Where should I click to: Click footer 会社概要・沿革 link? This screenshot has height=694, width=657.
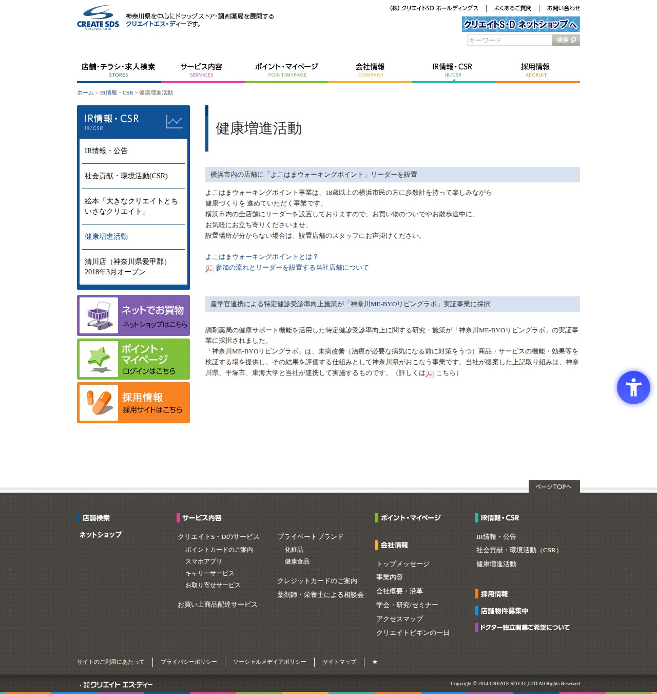coord(400,591)
